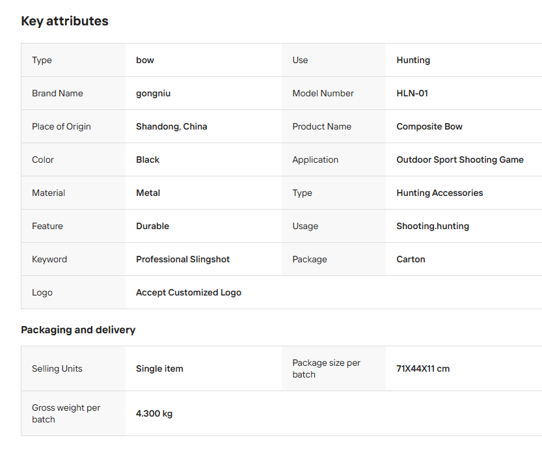This screenshot has width=542, height=455.
Task: Select the "Black" color value
Action: coord(148,159)
